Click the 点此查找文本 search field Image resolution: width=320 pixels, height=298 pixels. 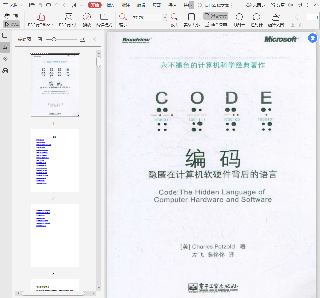(216, 6)
